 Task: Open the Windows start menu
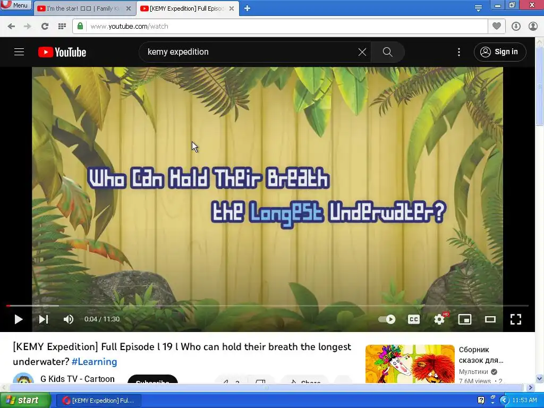25,401
